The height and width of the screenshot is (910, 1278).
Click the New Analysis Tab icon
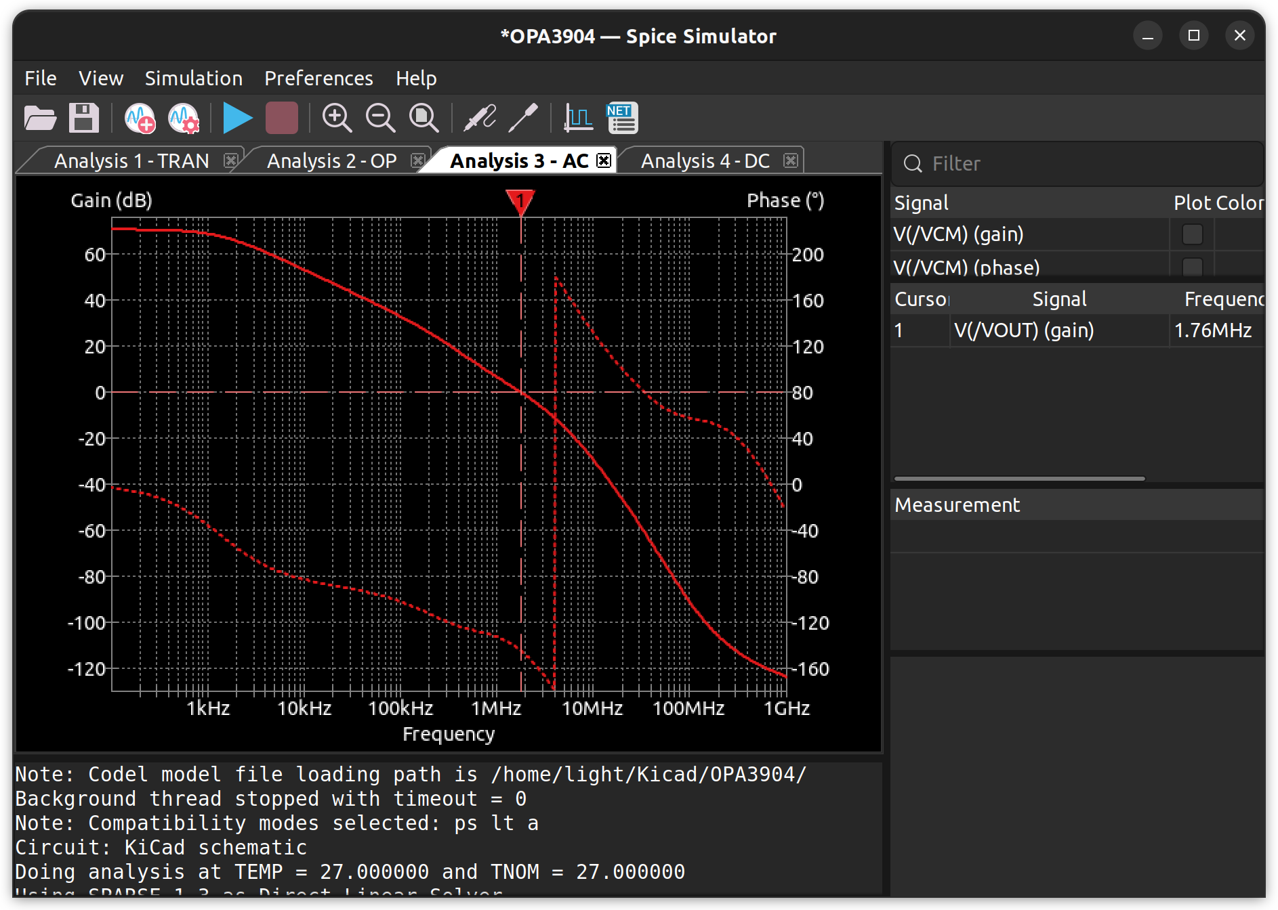(x=140, y=118)
